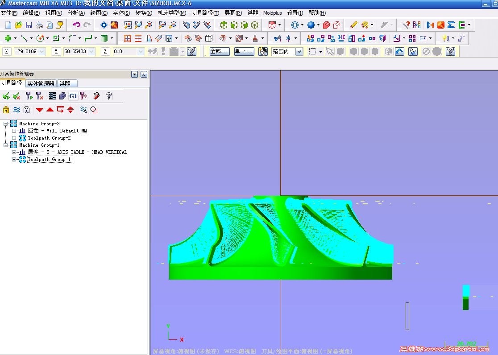Screen dimensions: 498x355
Task: Select the Create line tool
Action: (x=24, y=38)
